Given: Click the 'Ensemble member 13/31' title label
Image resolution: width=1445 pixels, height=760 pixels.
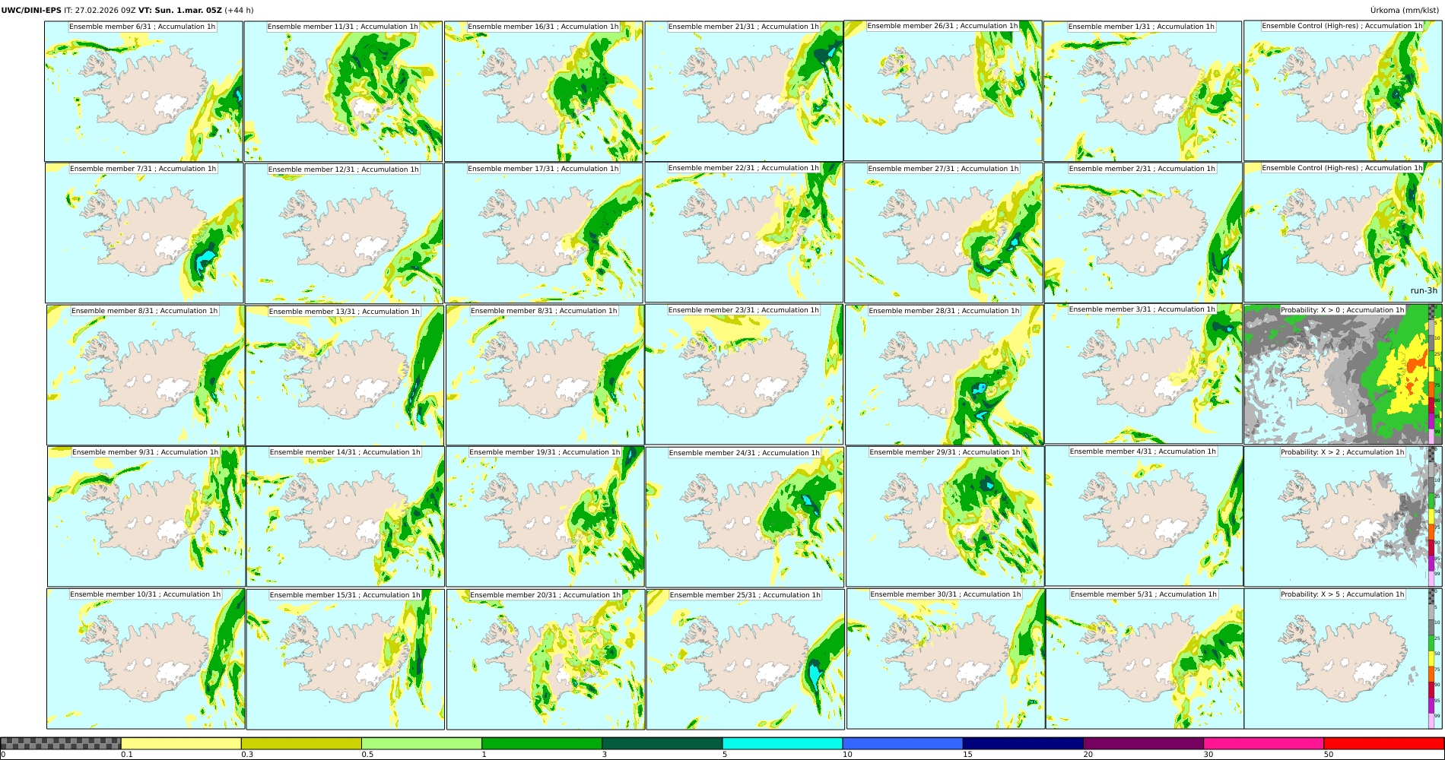Looking at the screenshot, I should tap(345, 312).
